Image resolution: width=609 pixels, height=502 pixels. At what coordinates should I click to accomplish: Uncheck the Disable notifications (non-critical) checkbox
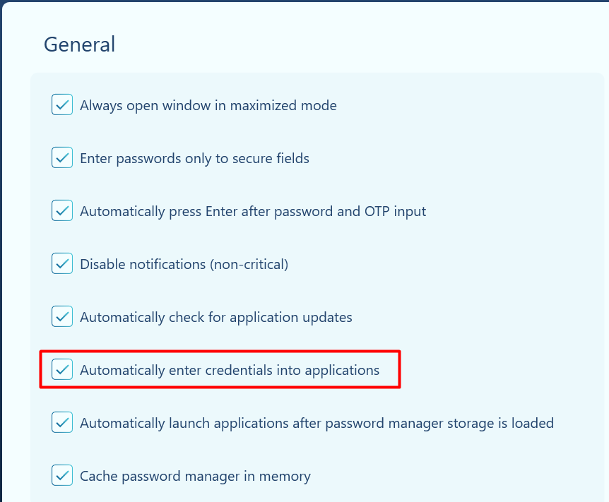(x=62, y=264)
